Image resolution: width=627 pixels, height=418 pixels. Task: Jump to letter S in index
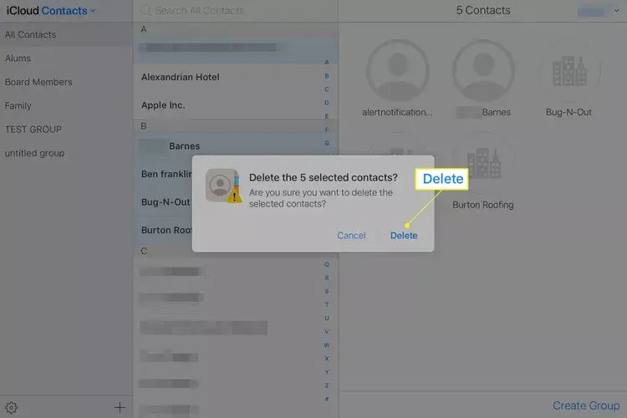(327, 291)
